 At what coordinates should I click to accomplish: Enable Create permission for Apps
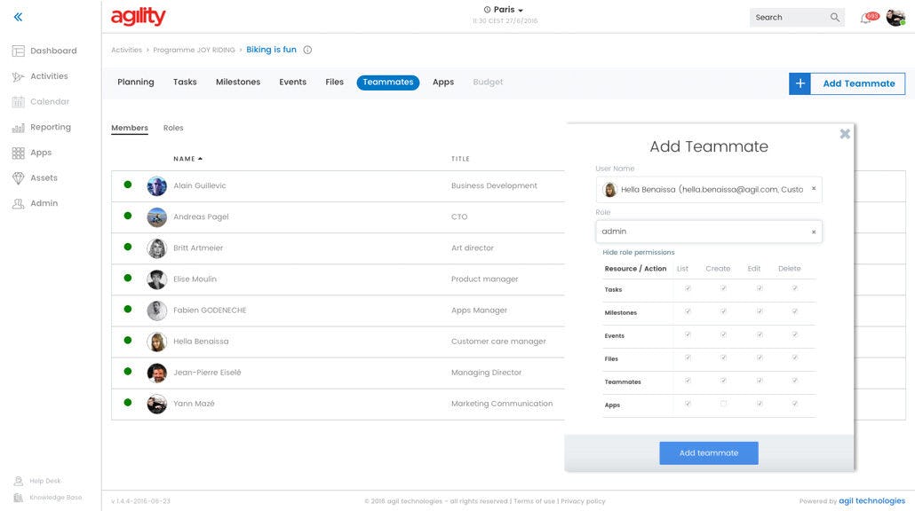point(723,402)
